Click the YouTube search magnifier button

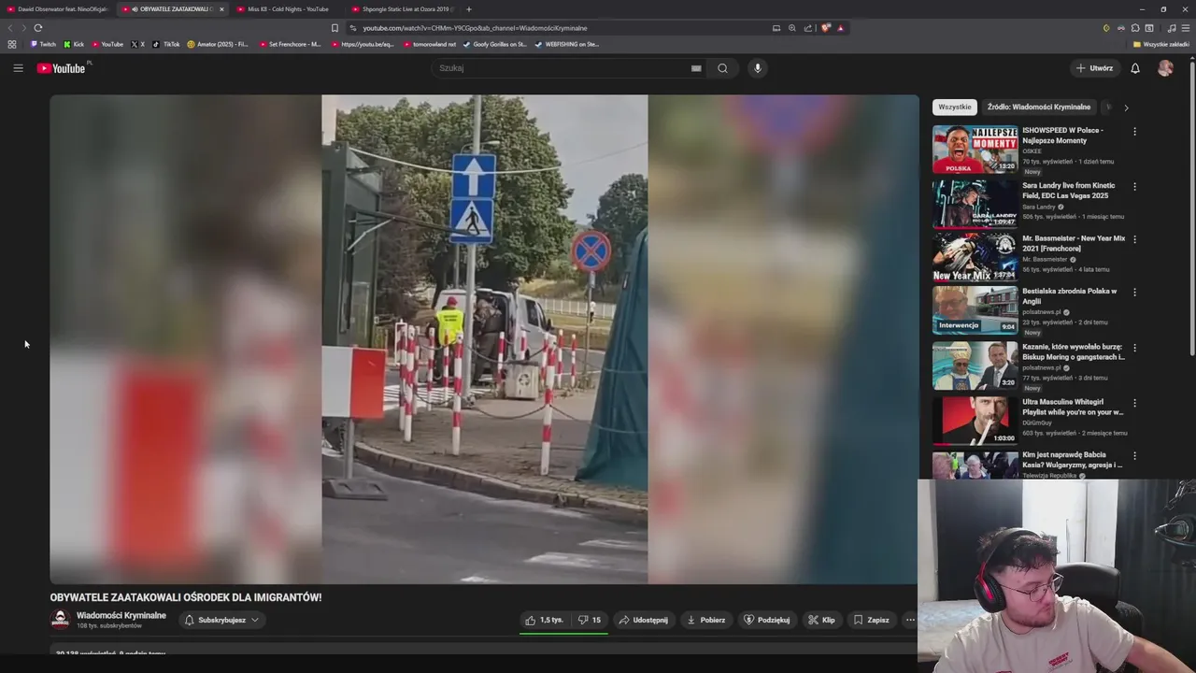click(x=722, y=68)
